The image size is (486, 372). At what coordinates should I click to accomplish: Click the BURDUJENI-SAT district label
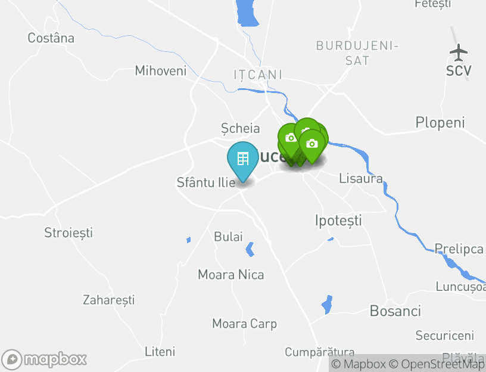pos(357,53)
